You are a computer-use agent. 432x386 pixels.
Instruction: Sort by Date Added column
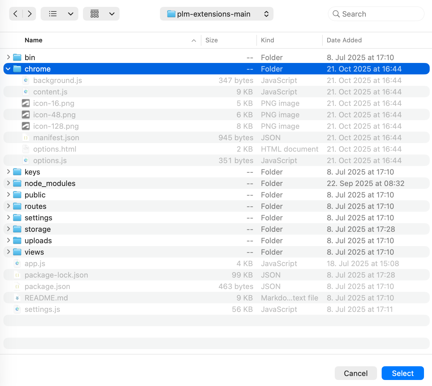click(x=344, y=40)
